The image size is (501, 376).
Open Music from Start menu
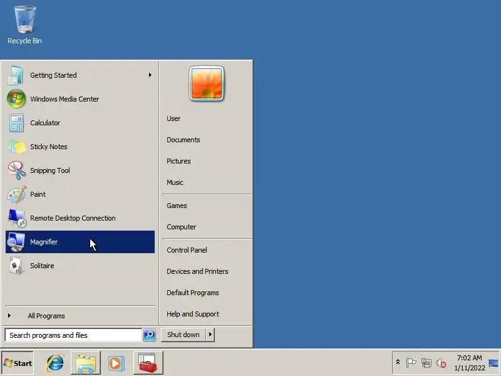175,182
